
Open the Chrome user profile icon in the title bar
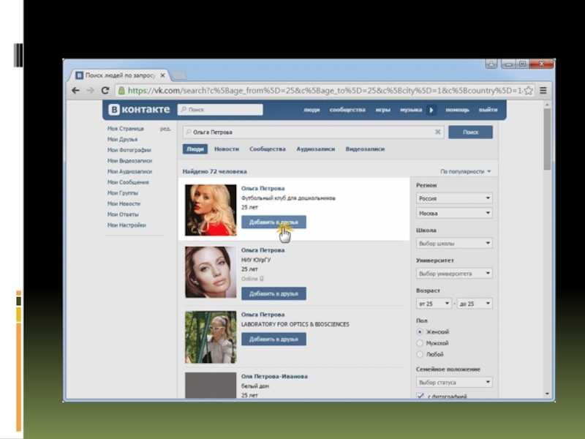point(491,64)
